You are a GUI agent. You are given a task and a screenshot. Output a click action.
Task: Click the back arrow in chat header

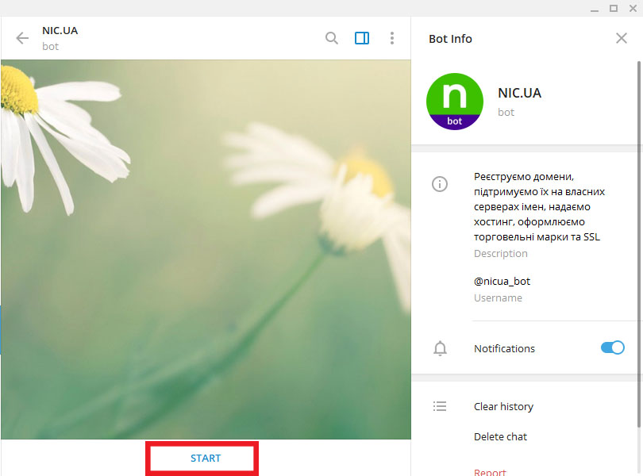pyautogui.click(x=22, y=38)
